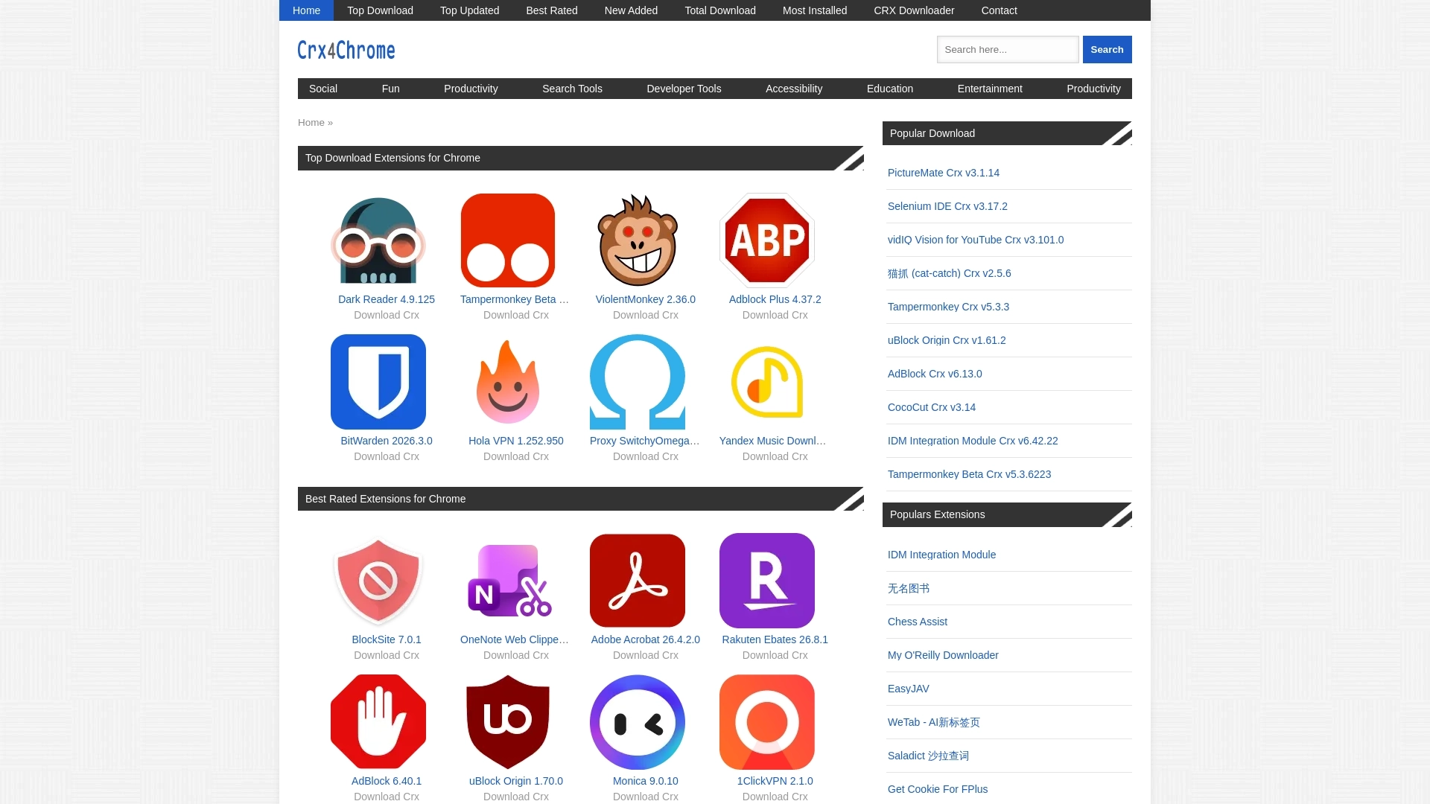
Task: Open the Monica 9.0.10 title link
Action: 646,781
